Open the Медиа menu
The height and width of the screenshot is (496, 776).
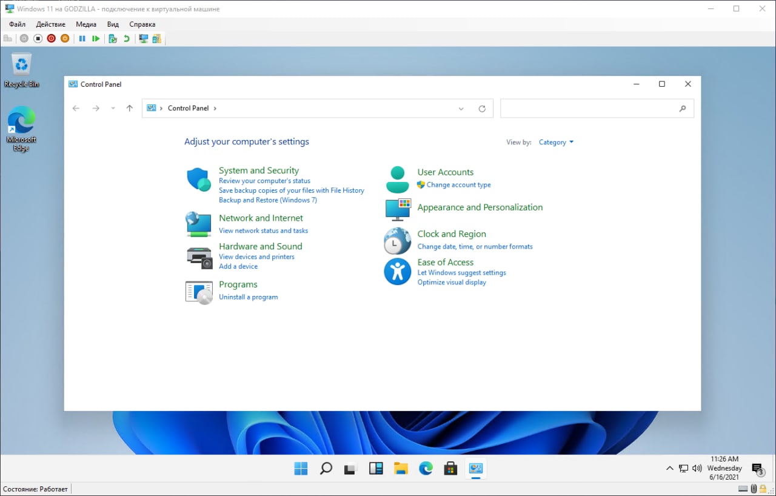[86, 24]
